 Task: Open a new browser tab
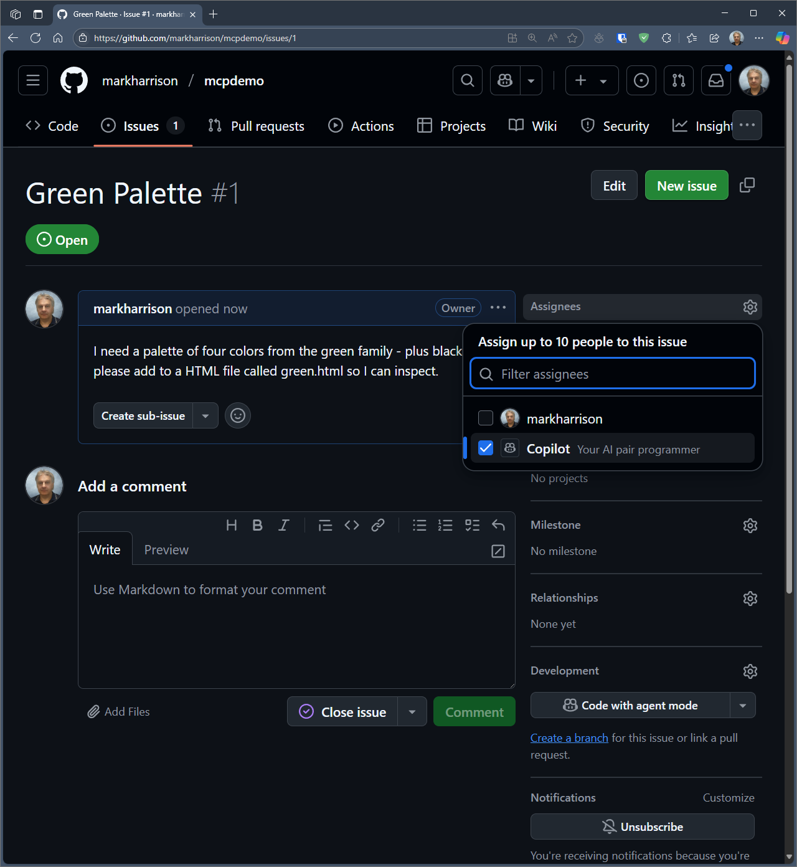tap(214, 14)
